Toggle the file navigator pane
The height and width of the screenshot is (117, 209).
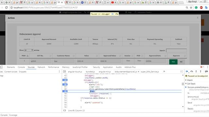(x=64, y=71)
